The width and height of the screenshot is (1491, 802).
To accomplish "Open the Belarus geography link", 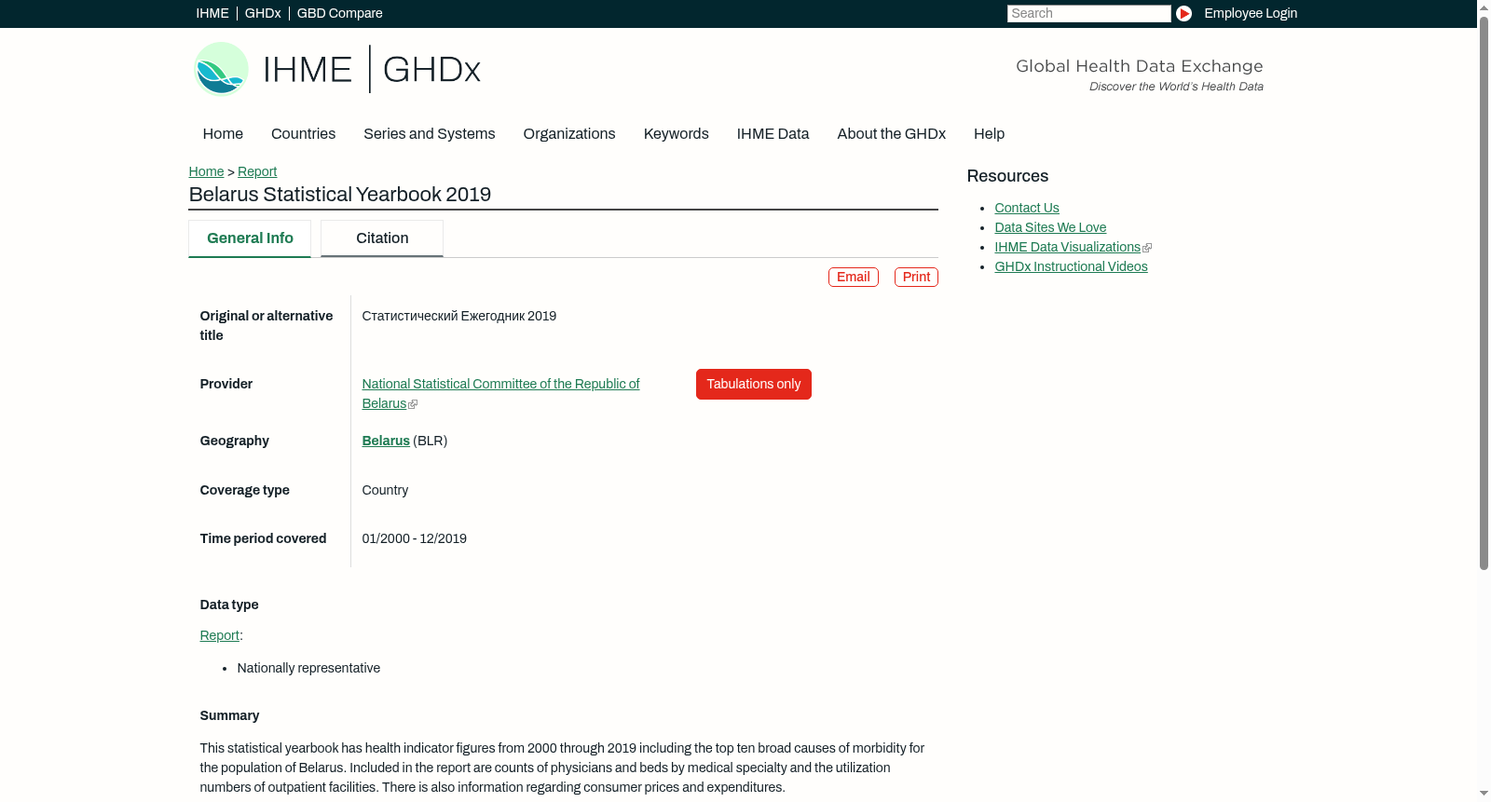I will (386, 442).
